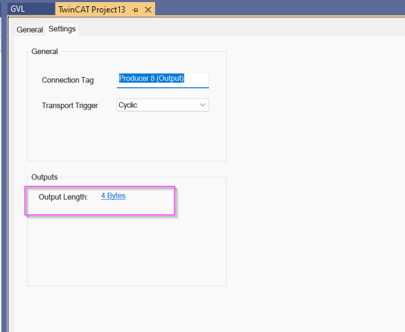
Task: Close the TwinCAT Project13 tab
Action: tap(148, 10)
